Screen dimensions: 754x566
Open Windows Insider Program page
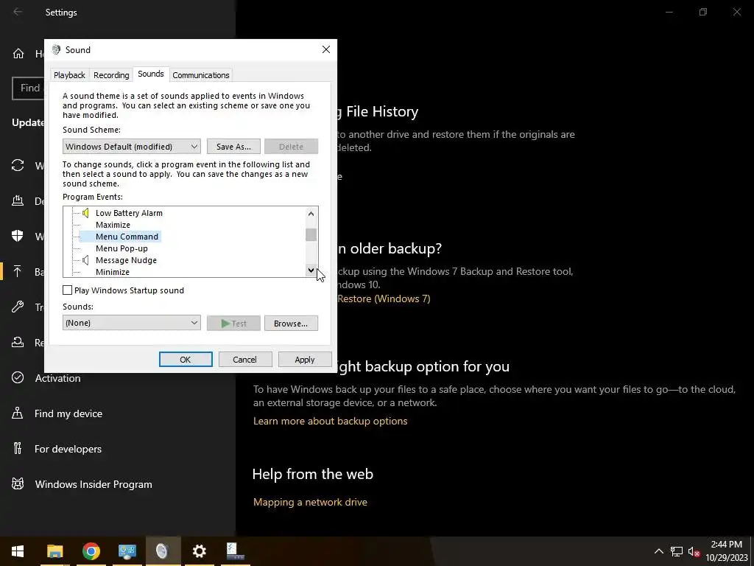click(x=94, y=484)
